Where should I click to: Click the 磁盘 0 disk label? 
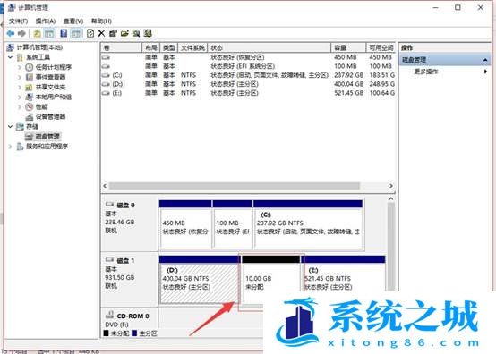tap(126, 206)
